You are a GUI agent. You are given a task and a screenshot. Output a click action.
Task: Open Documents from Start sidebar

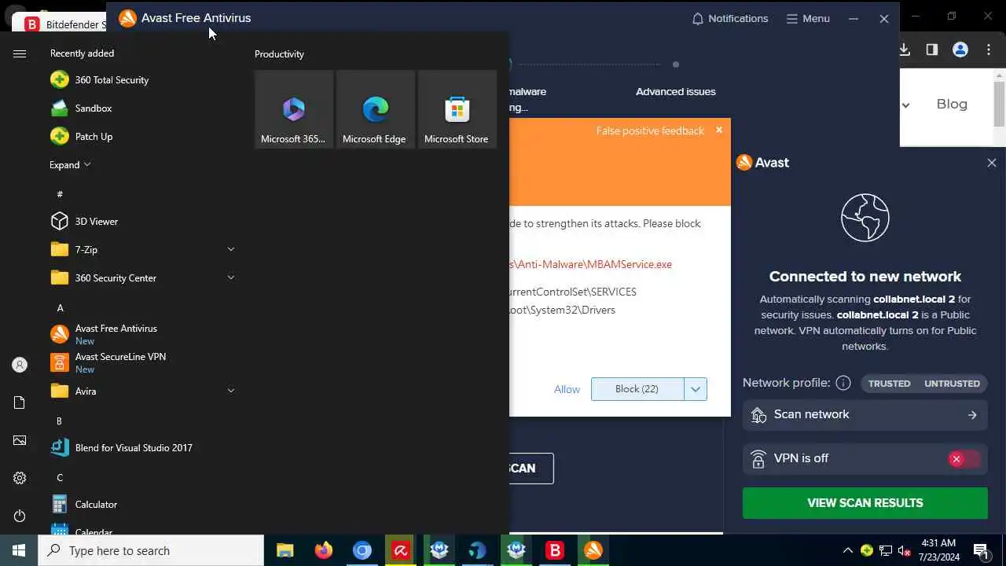click(20, 402)
